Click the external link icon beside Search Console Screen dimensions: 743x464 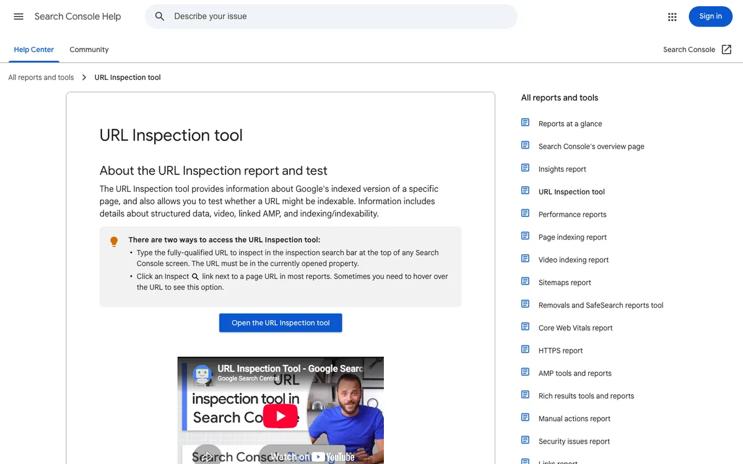coord(727,49)
